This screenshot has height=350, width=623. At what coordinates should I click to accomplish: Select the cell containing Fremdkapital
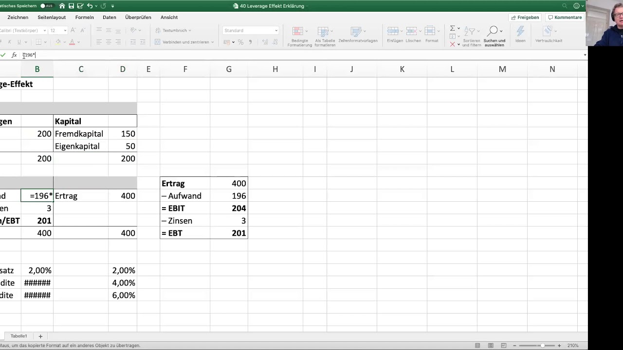coord(81,134)
